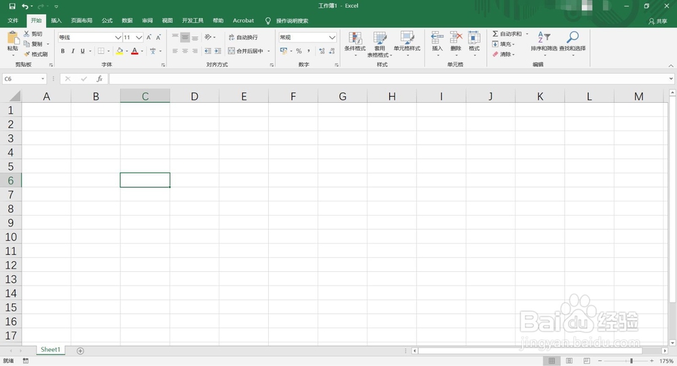Screen dimensions: 677x366
Task: Click Merge and Center (合并后居中)
Action: point(246,51)
